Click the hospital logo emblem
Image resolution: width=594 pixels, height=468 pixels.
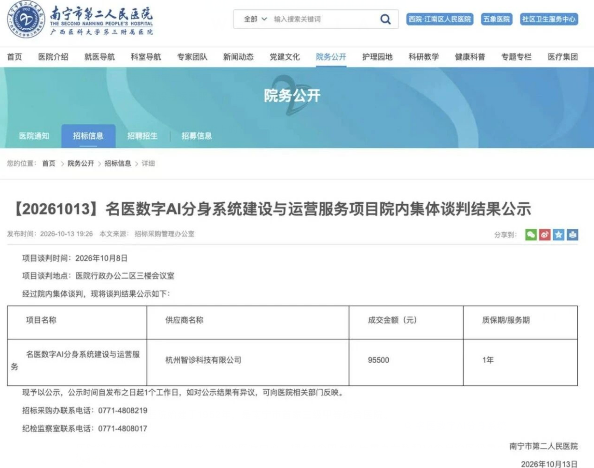pyautogui.click(x=26, y=19)
